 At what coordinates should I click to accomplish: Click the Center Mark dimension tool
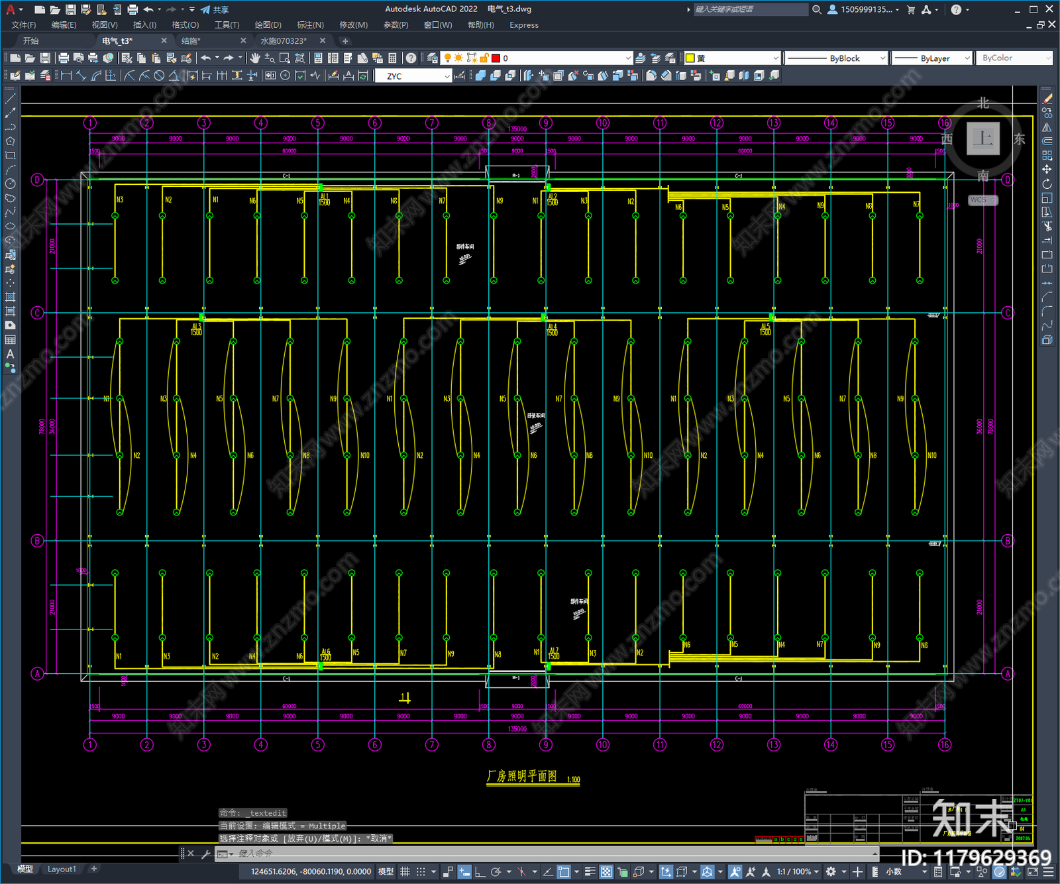tap(285, 76)
